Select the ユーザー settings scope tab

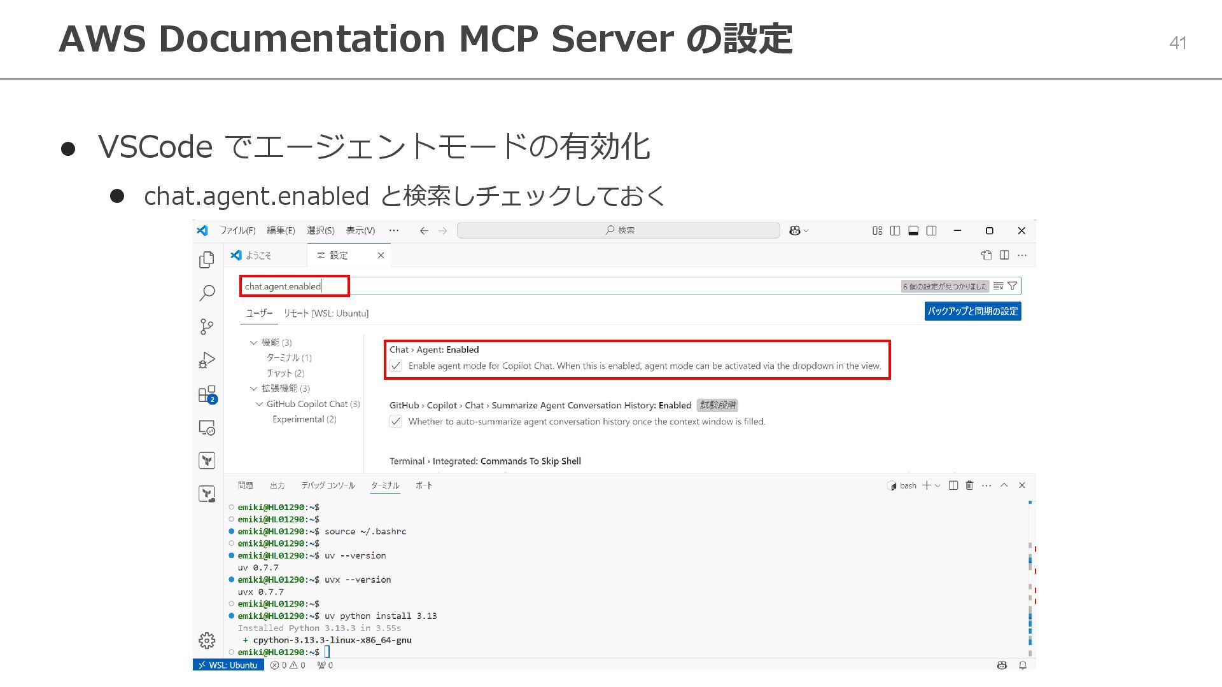click(259, 313)
